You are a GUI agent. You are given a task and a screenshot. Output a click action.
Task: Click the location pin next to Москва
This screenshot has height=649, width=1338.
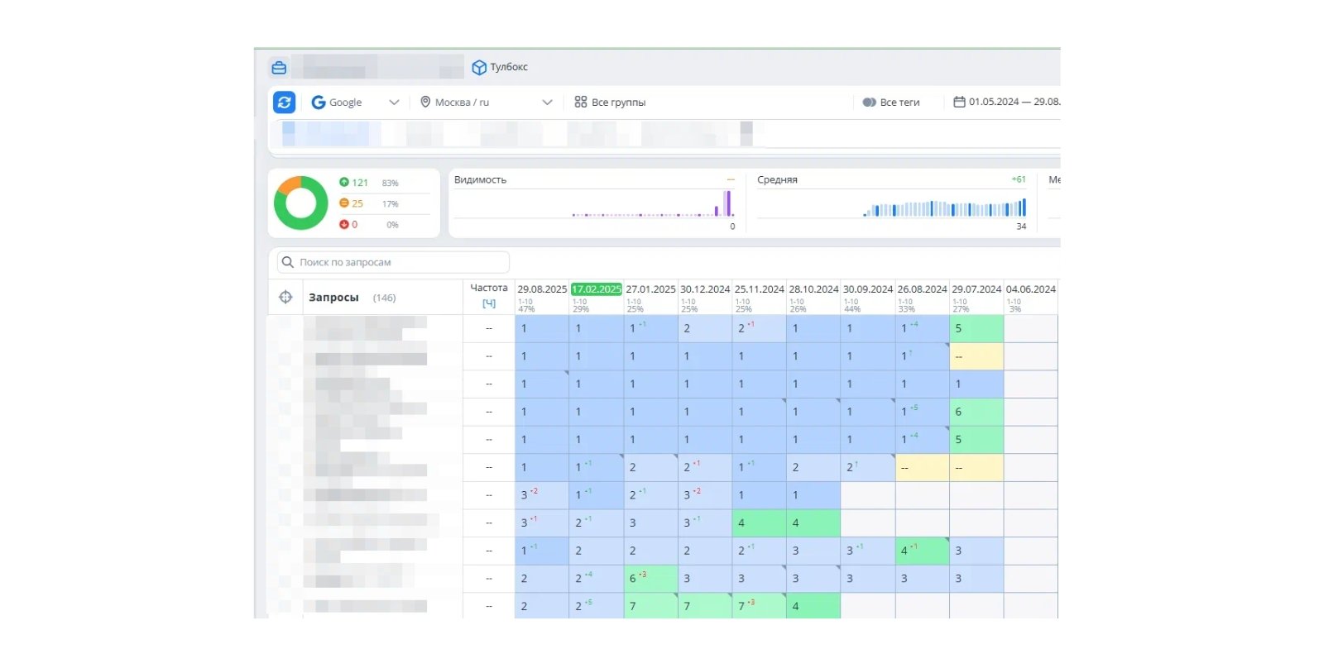pyautogui.click(x=425, y=102)
